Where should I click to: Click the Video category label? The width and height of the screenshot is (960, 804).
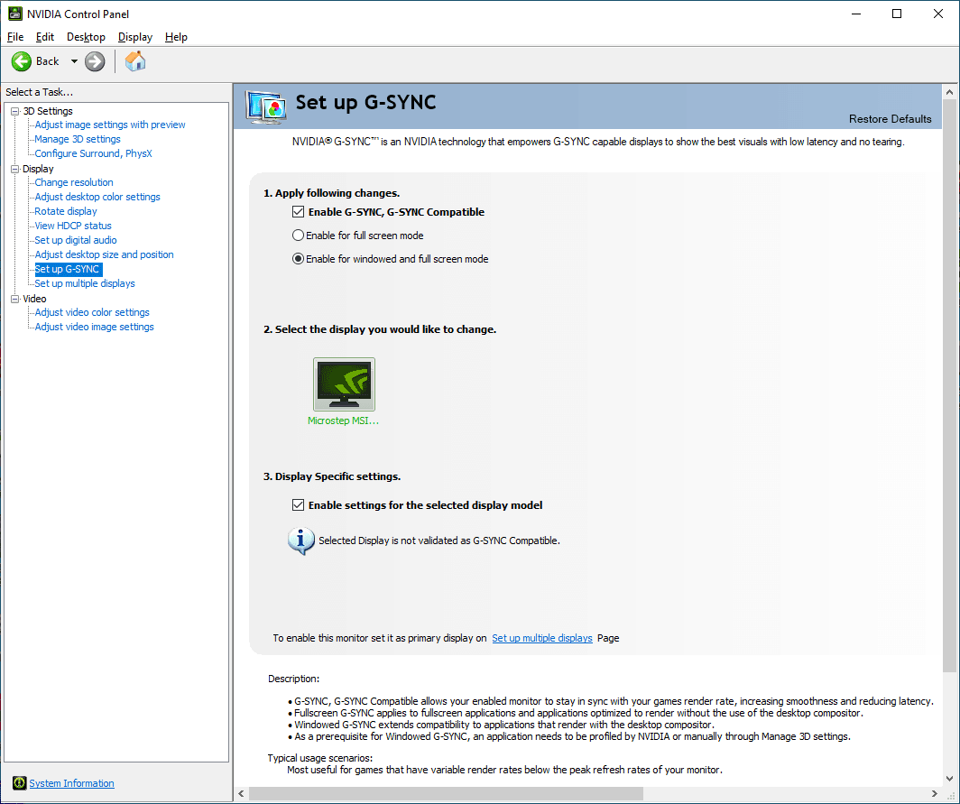coord(34,299)
